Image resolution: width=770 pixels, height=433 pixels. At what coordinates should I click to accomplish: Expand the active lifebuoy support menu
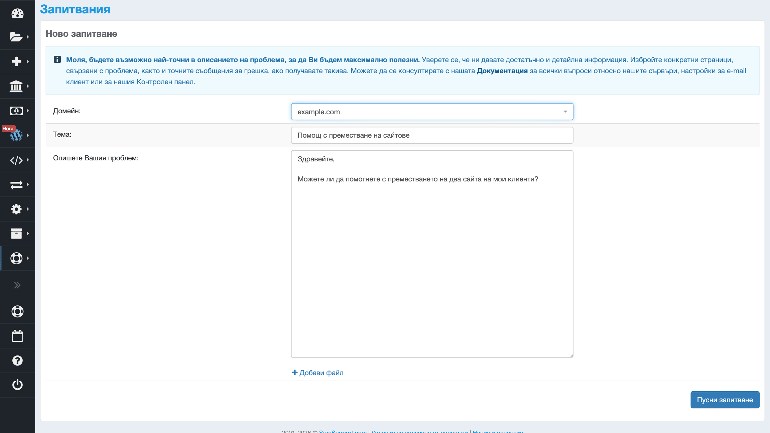pyautogui.click(x=16, y=258)
